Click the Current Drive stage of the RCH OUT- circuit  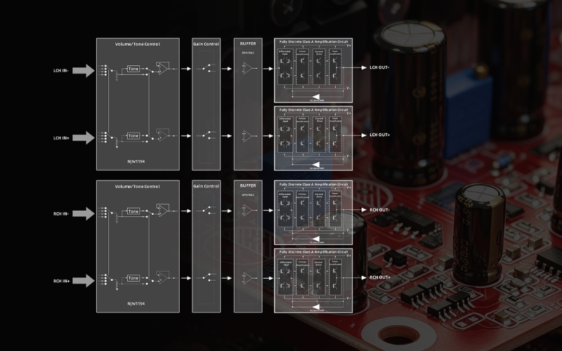tap(319, 209)
